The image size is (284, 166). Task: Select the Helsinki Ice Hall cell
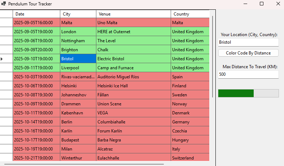coord(133,86)
